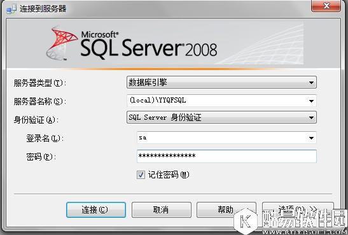Expand the login name dropdown arrow
The width and height of the screenshot is (348, 235).
click(311, 138)
